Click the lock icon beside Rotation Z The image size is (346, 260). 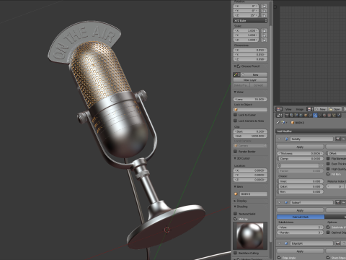coord(264,15)
